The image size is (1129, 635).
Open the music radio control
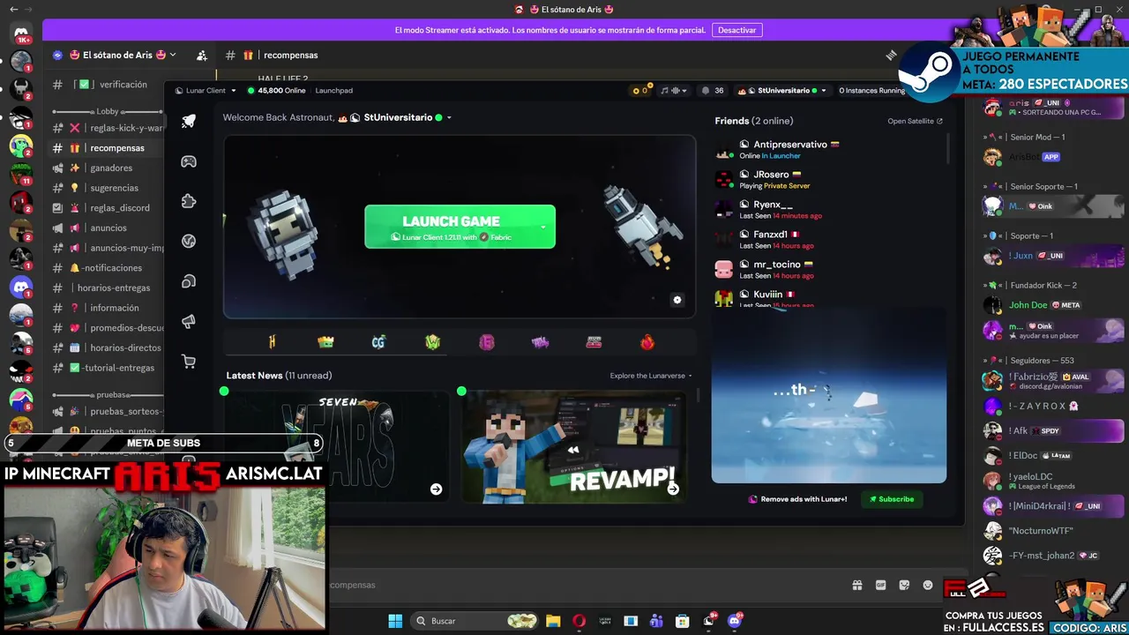tap(676, 90)
